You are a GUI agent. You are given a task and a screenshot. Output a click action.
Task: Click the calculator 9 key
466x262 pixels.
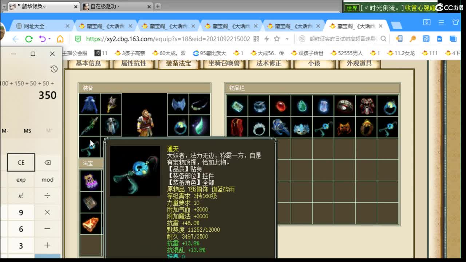tap(21, 213)
